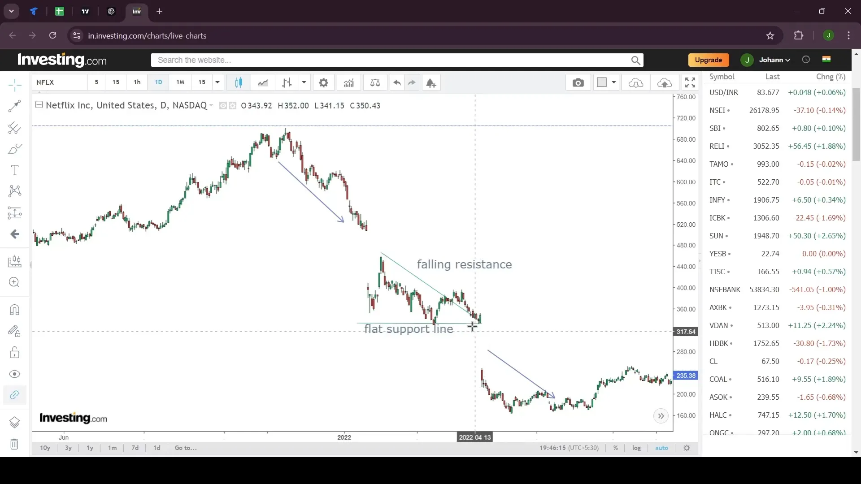The image size is (861, 484).
Task: Expand the browser tab search chevron
Action: click(12, 11)
